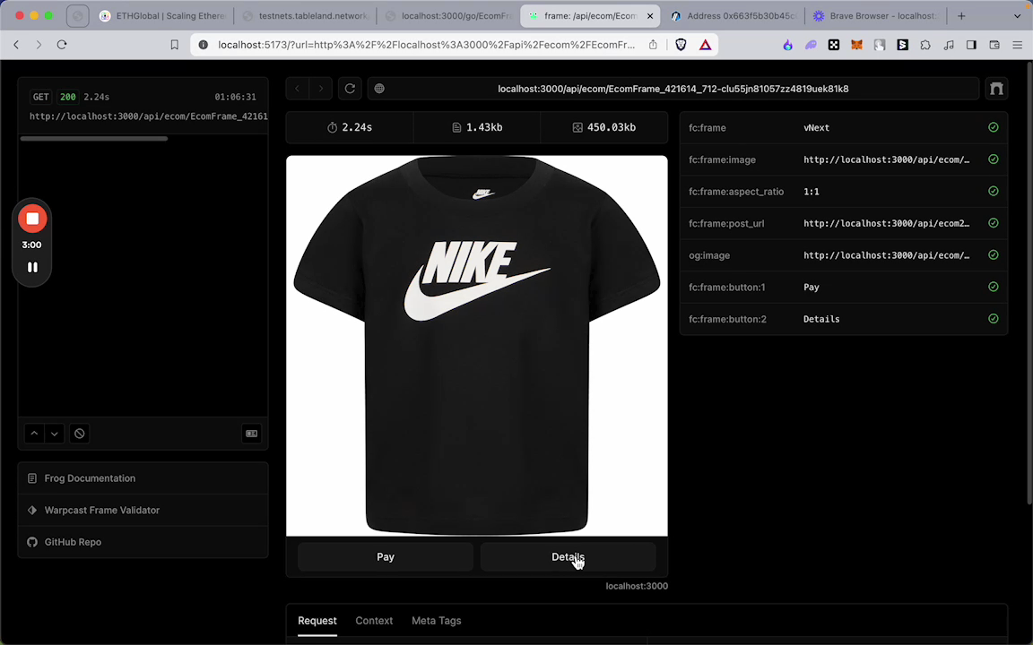Switch to the localhost:3000/go/EcomFrame tab
Viewport: 1033px width, 645px height.
coord(448,16)
